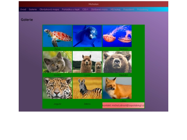Select the Pohádka o řepě link
Image resolution: width=187 pixels, height=140 pixels.
(x=71, y=10)
